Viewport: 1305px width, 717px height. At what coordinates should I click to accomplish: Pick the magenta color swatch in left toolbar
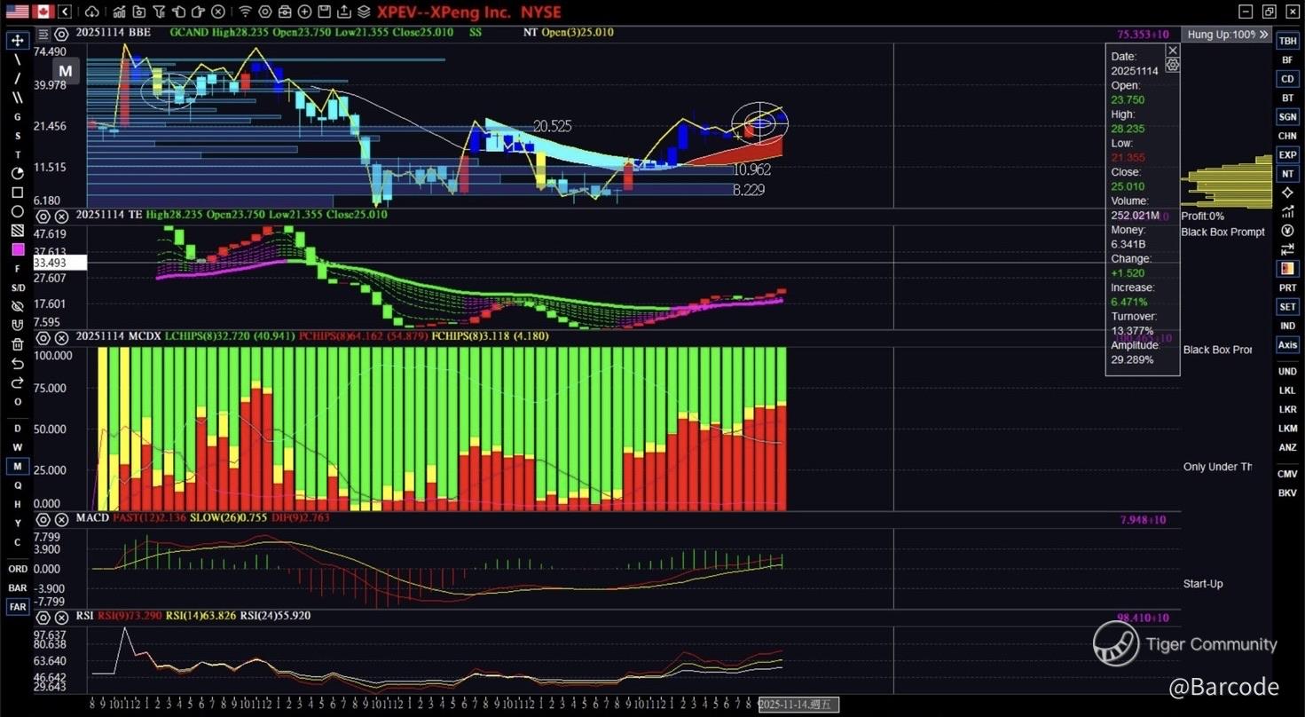(18, 250)
